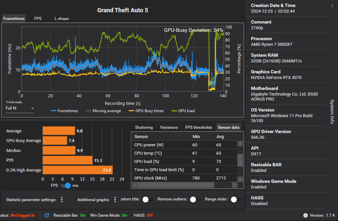This screenshot has width=338, height=221.
Task: Toggle GPU load legend entry
Action: 183,111
